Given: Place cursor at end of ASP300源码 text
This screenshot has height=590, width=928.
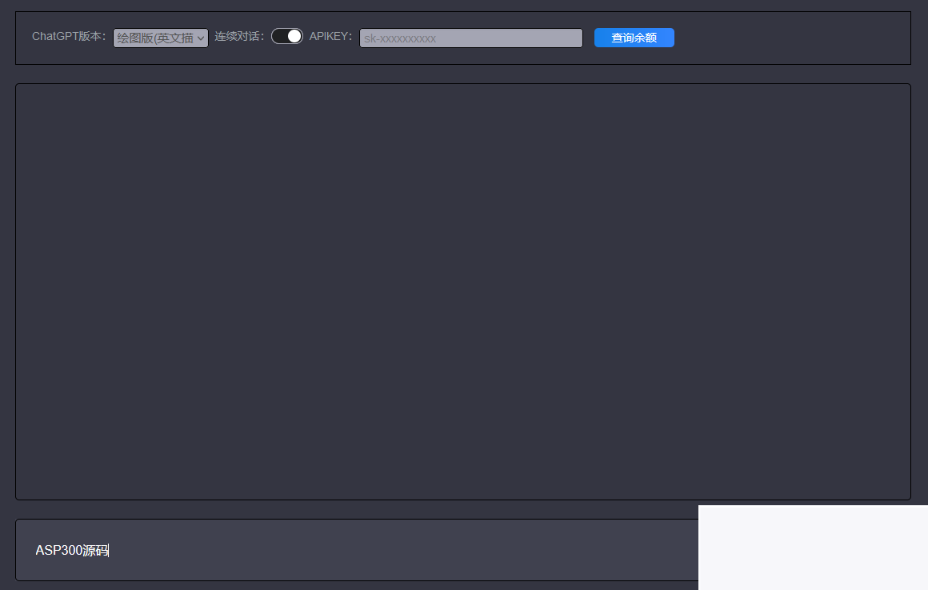Looking at the screenshot, I should (x=109, y=551).
